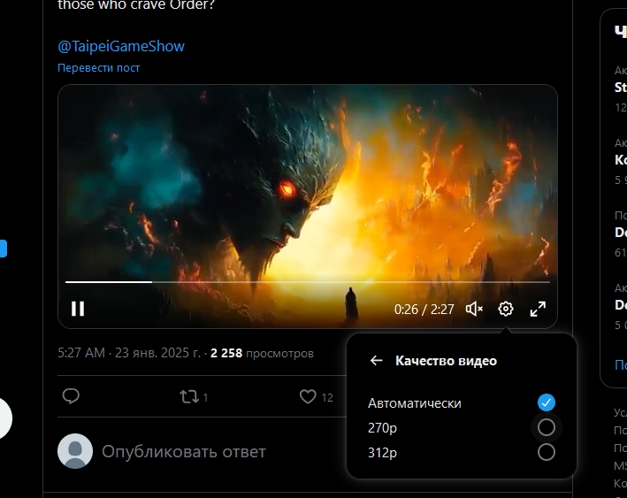Click the 0:26 / 2:27 time display

point(424,310)
